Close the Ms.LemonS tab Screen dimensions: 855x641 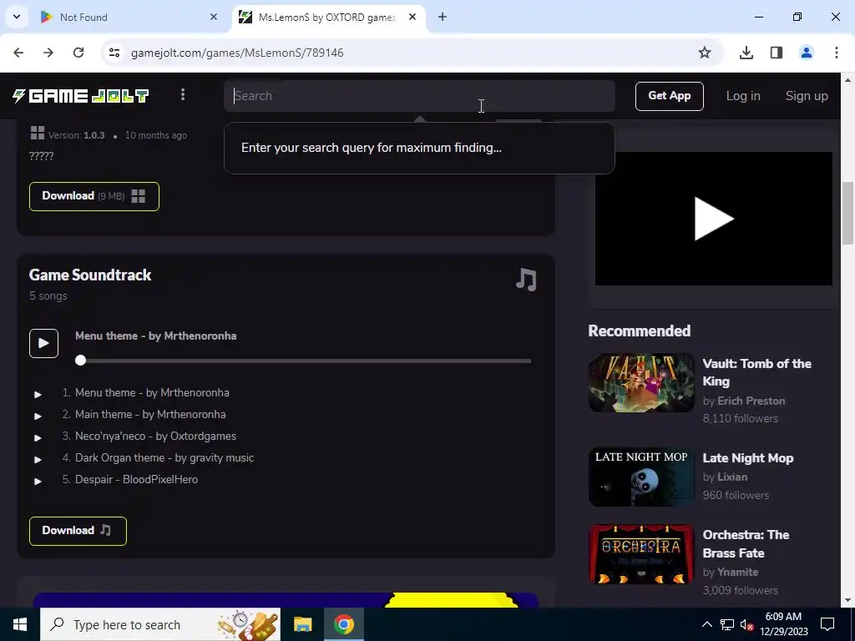[412, 17]
